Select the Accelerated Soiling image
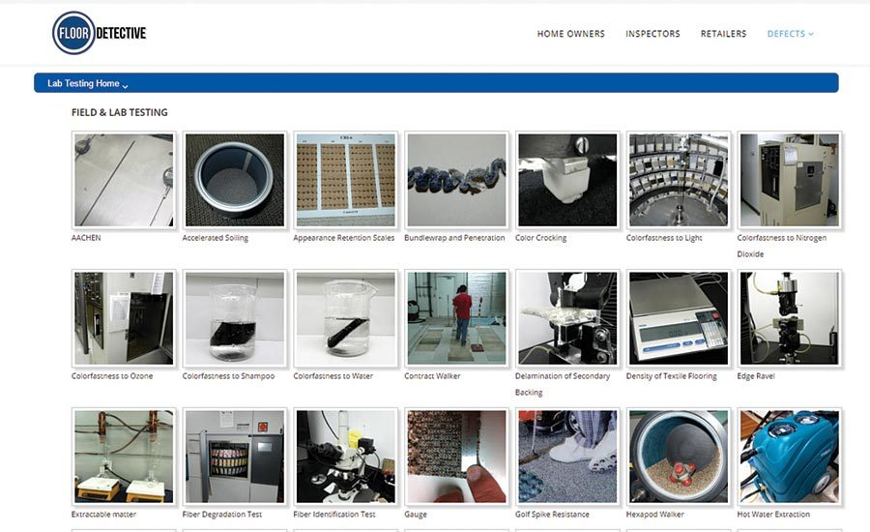Screen dimensions: 870x532 [234, 180]
